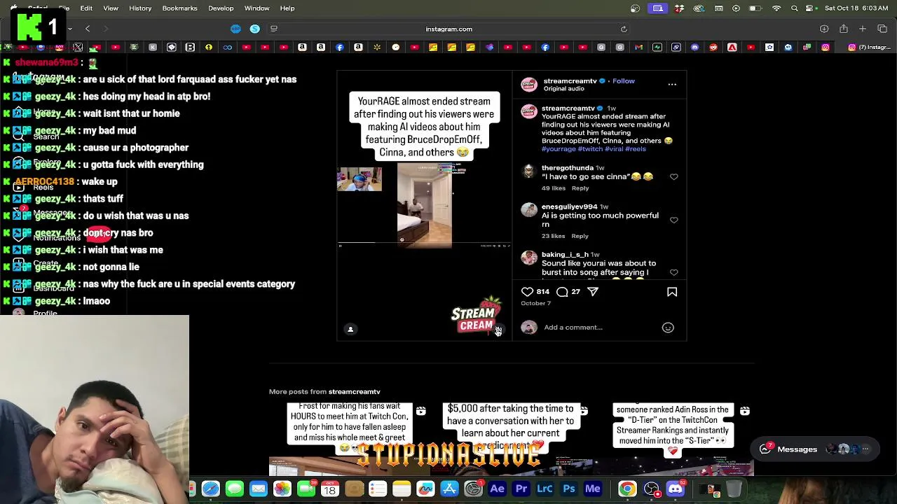The height and width of the screenshot is (504, 897).
Task: Open the Adin Ross D-Tier ranking post thumbnail
Action: point(673,439)
